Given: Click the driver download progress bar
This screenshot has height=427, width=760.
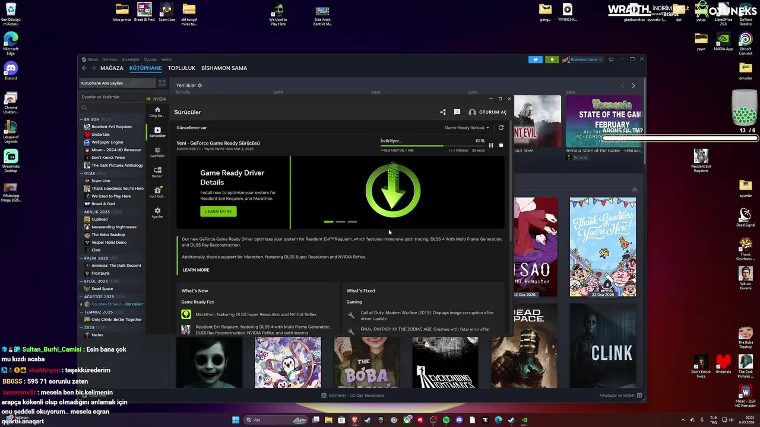Looking at the screenshot, I should click(x=433, y=145).
